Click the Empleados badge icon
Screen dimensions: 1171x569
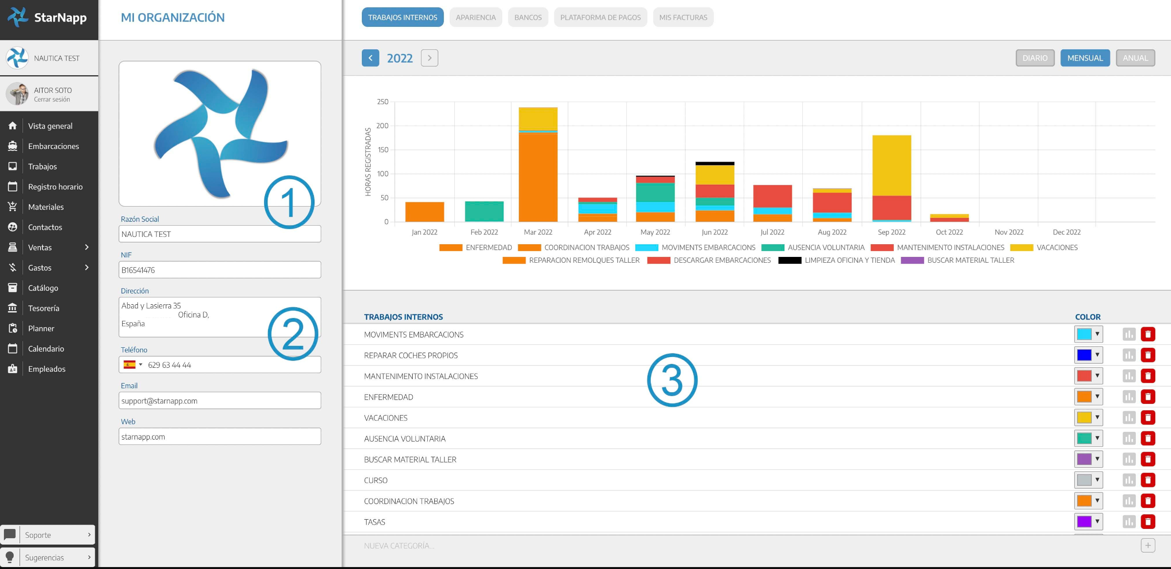(13, 369)
